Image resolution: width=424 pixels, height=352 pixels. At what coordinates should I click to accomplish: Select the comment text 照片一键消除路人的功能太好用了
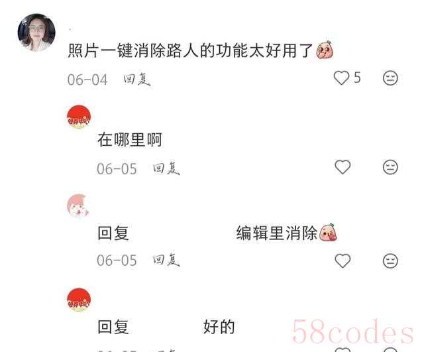click(190, 50)
